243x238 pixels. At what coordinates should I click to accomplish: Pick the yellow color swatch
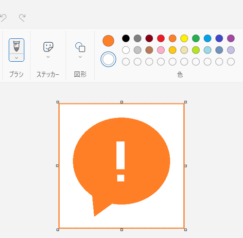tap(184, 38)
